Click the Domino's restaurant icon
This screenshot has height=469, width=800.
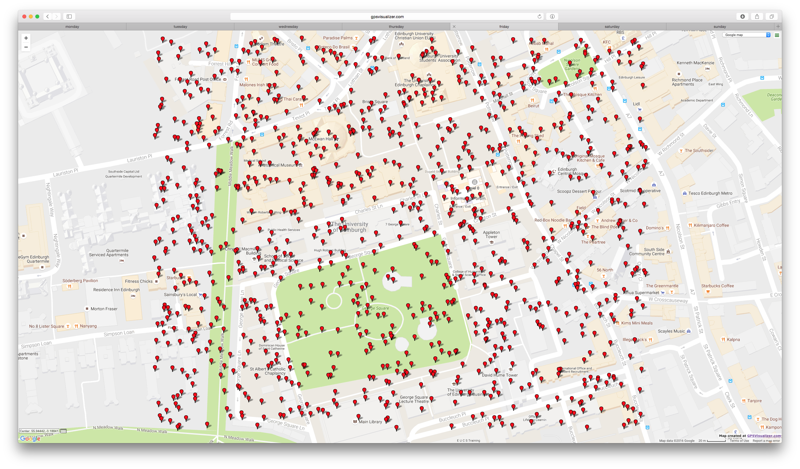click(668, 228)
